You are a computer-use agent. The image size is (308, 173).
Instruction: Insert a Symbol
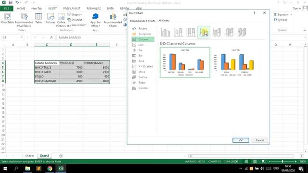[280, 20]
